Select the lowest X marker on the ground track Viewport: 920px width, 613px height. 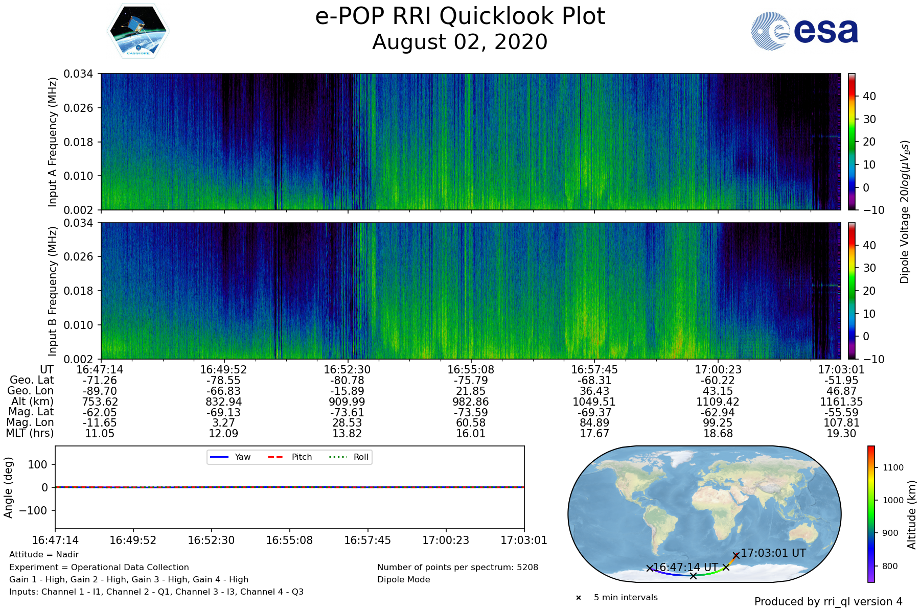click(x=693, y=576)
